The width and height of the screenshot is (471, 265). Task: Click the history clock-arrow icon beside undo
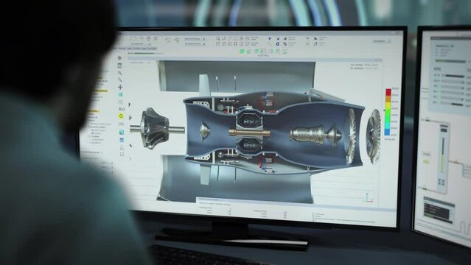(x=177, y=40)
